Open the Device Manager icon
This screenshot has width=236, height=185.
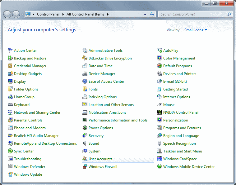(85, 74)
